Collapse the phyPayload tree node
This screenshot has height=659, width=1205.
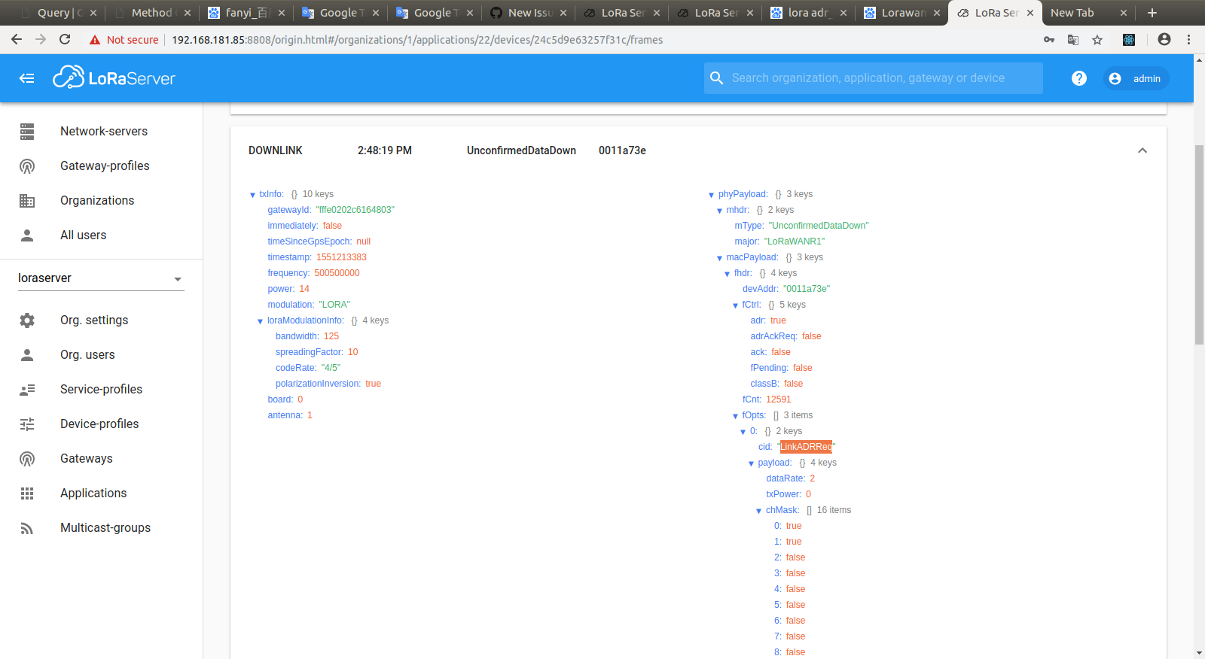[x=712, y=195]
